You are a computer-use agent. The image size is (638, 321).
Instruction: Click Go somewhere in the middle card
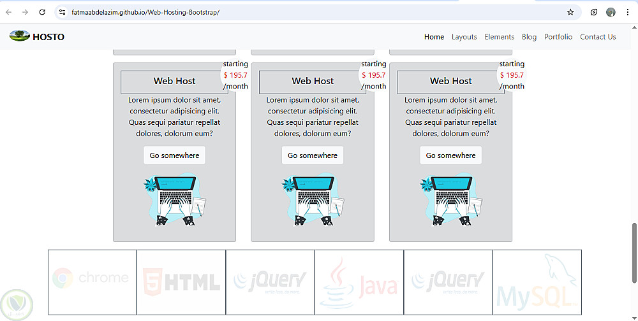[313, 155]
